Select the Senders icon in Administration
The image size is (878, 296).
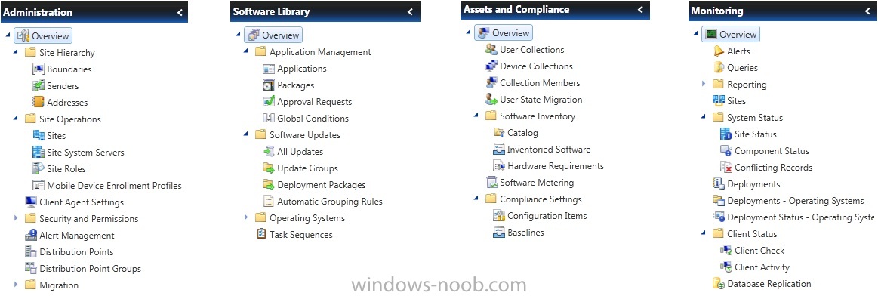tap(38, 86)
